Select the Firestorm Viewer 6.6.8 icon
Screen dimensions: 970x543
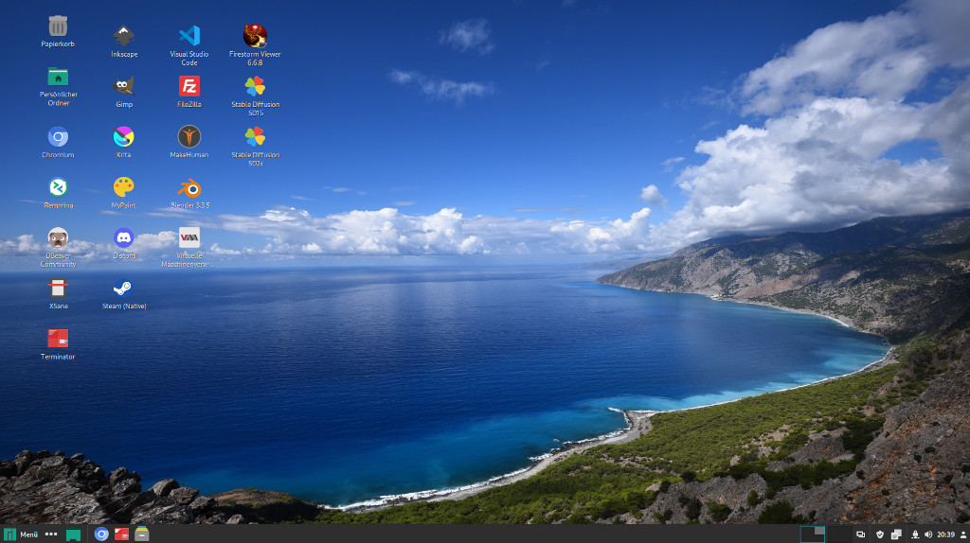(x=255, y=37)
